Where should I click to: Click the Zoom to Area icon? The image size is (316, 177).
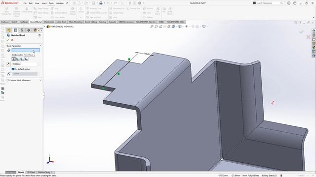(x=156, y=27)
